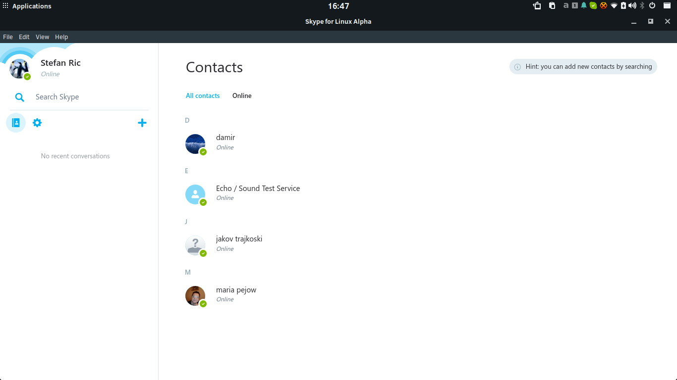The height and width of the screenshot is (380, 677).
Task: Click maria pejow's contact photo
Action: click(195, 296)
